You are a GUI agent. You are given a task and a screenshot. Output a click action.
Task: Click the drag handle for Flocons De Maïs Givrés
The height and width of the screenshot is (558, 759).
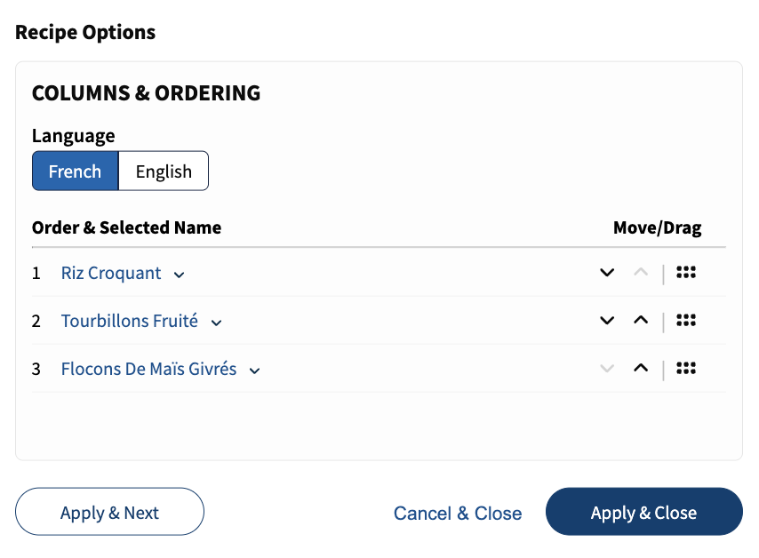pyautogui.click(x=685, y=368)
